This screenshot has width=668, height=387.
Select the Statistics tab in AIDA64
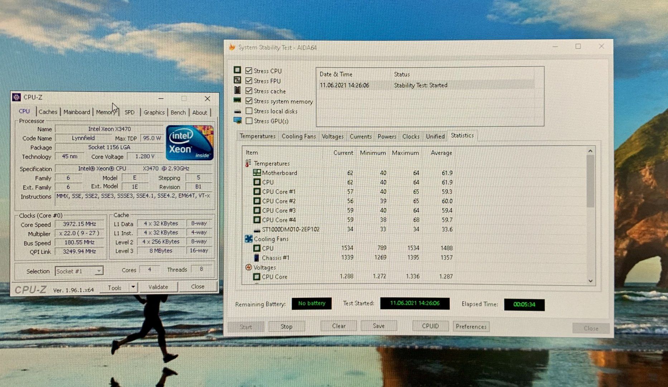(x=462, y=135)
